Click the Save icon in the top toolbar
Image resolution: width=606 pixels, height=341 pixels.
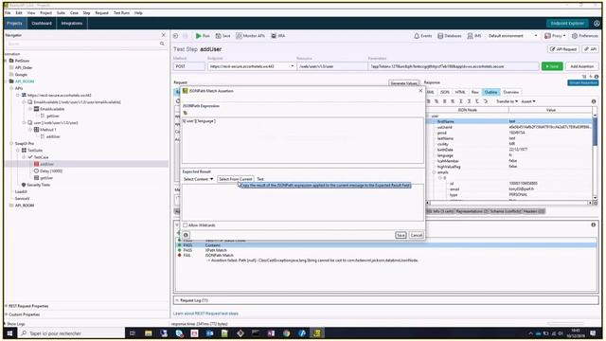coord(223,36)
